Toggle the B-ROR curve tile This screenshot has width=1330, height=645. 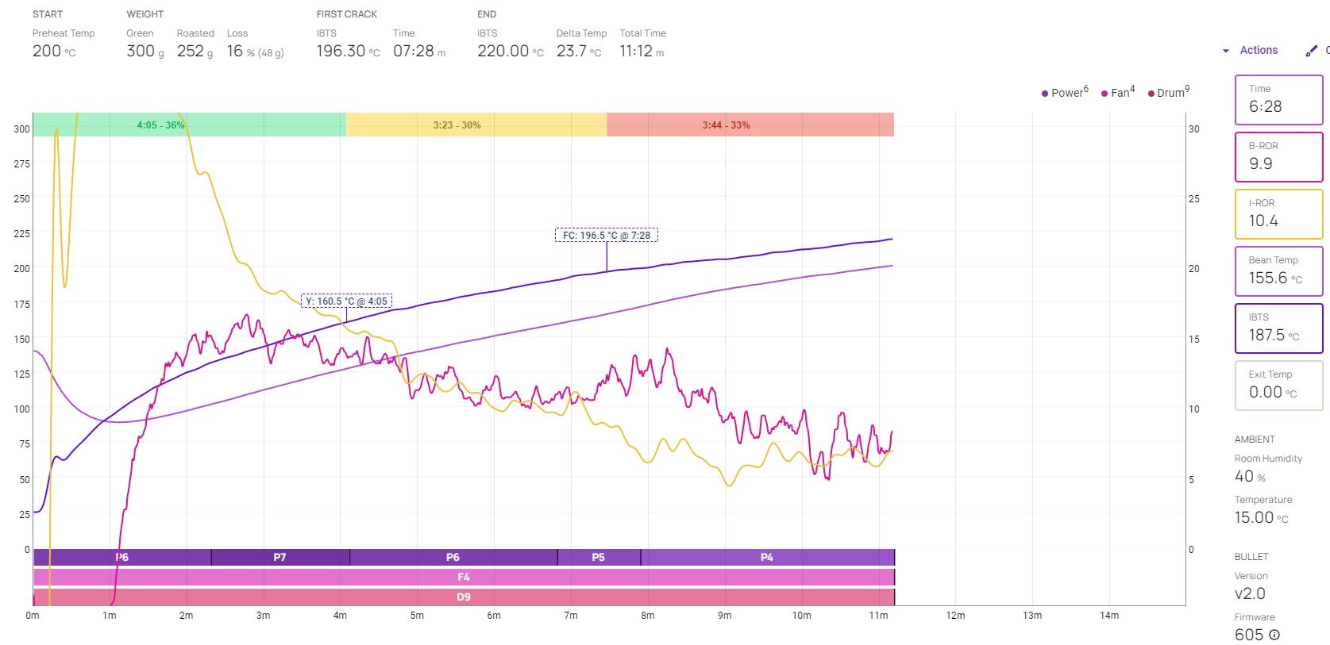tap(1278, 157)
